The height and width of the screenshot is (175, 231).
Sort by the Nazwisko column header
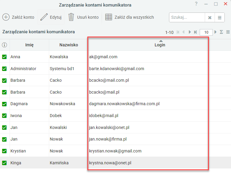coord(69,45)
